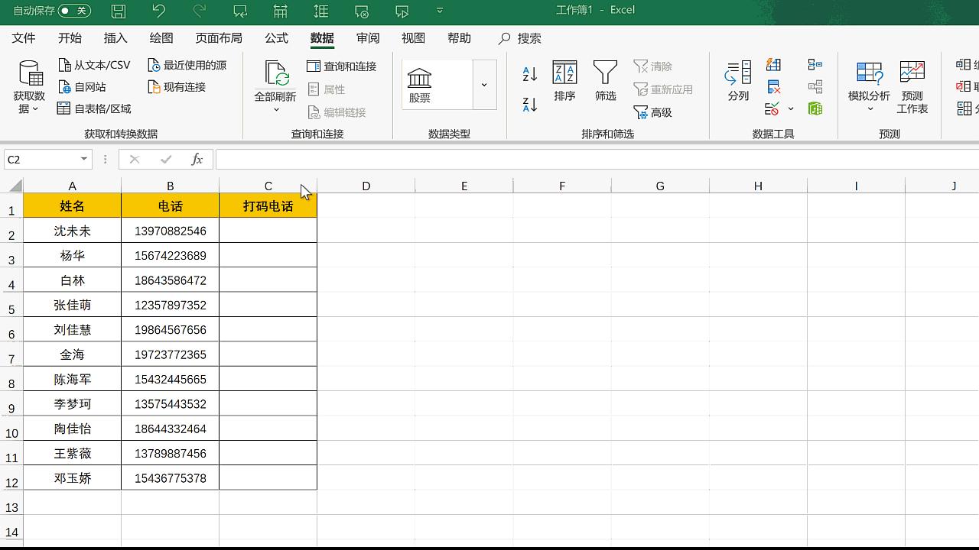Click the Remove Duplicates icon
This screenshot has height=550, width=979.
click(x=774, y=86)
